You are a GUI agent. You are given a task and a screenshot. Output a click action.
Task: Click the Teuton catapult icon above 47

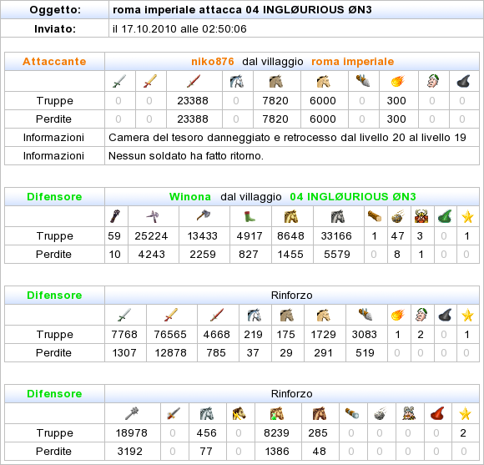tap(398, 216)
